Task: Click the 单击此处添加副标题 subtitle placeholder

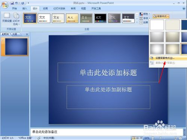Action: pyautogui.click(x=108, y=97)
